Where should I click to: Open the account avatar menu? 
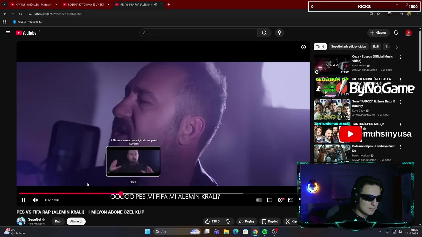pos(408,33)
